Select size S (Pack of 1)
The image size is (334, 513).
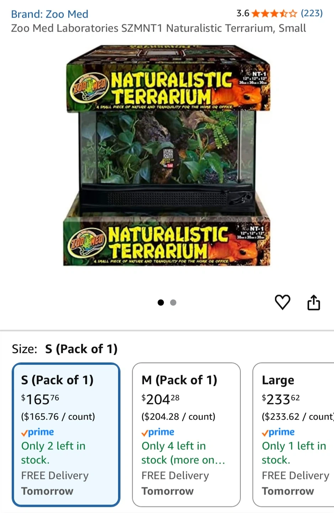click(66, 435)
